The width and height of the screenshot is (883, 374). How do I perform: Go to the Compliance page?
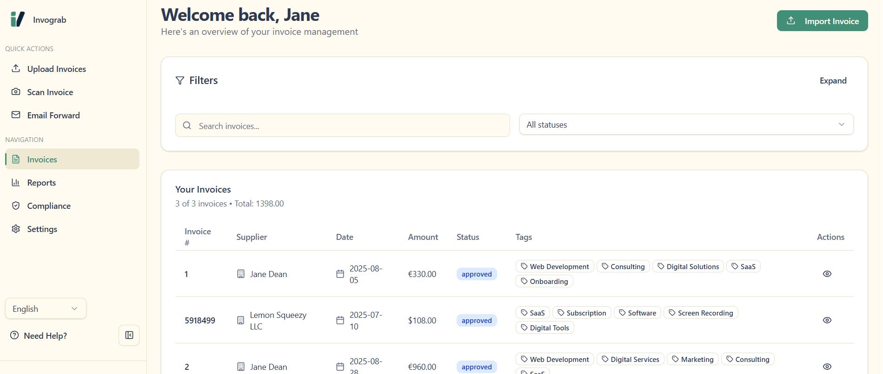pos(49,206)
